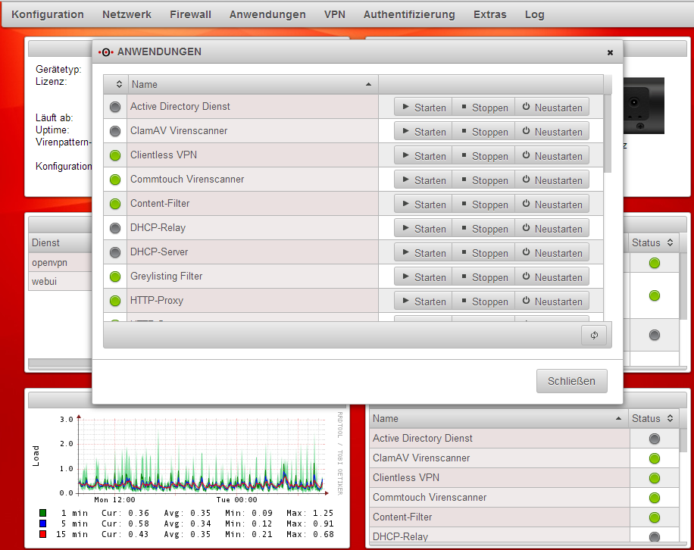Start the Active Directory Dienst service
The width and height of the screenshot is (694, 550).
click(x=423, y=108)
